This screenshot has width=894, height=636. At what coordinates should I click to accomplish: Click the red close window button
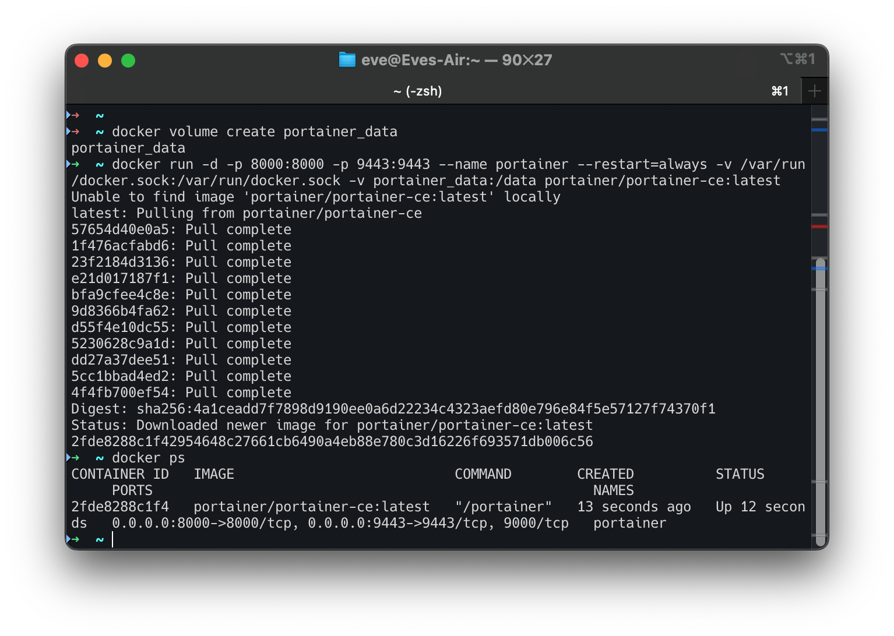coord(82,61)
